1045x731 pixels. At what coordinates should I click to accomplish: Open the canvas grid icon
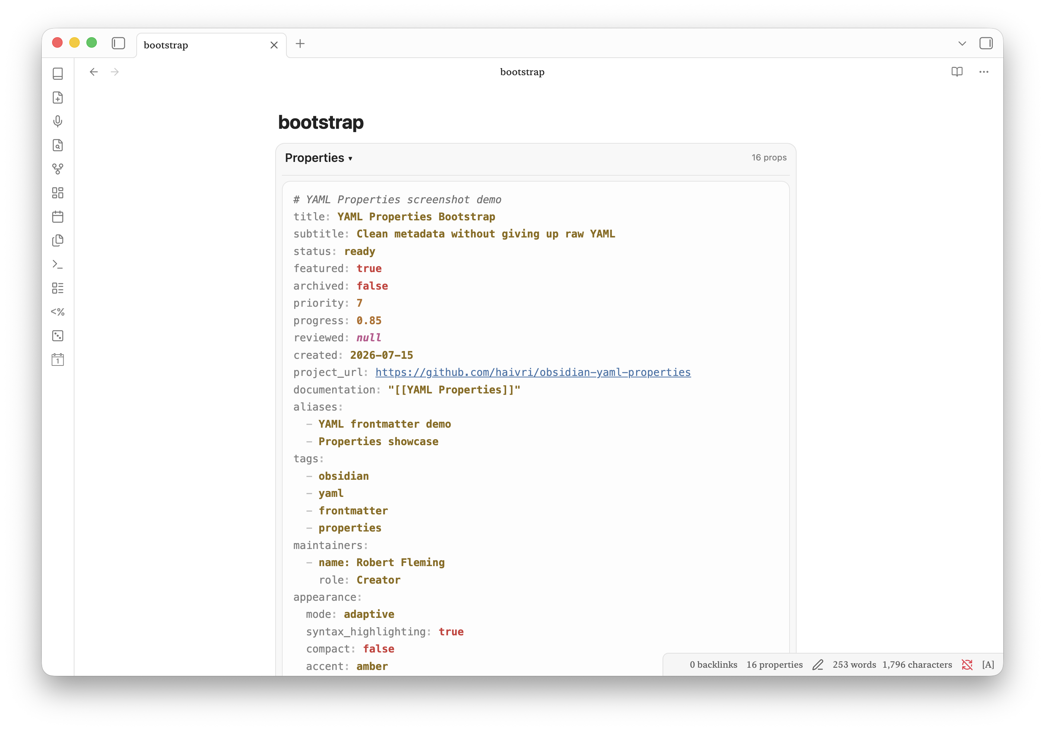[x=58, y=192]
